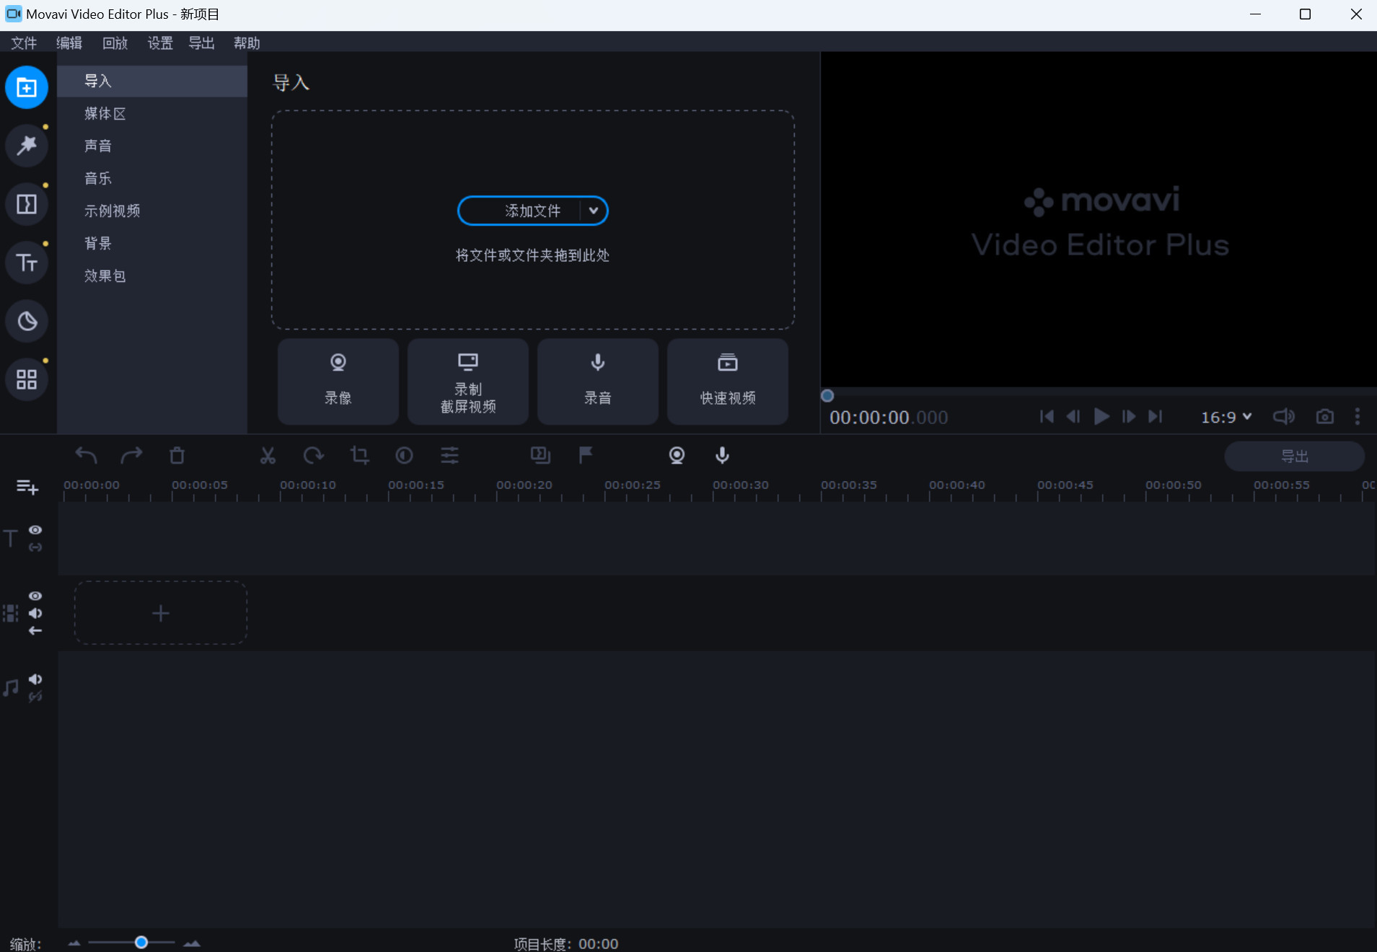Select 效果包 in the side list
The image size is (1377, 952).
pos(152,276)
